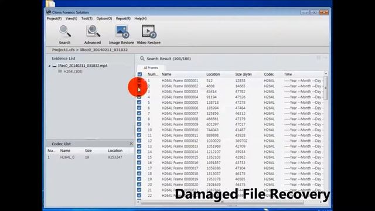
Task: Open the Option(O) menu
Action: click(x=104, y=18)
